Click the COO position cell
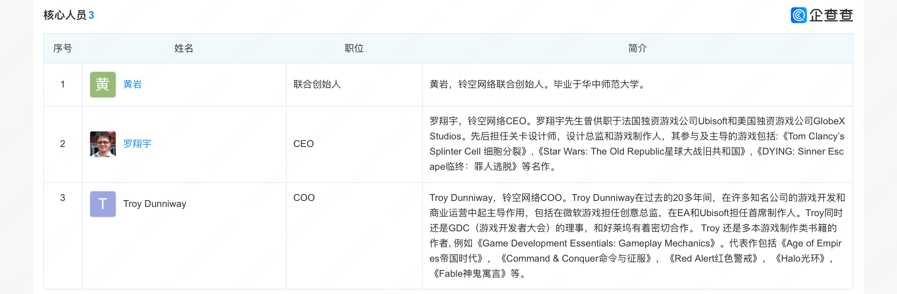The image size is (897, 294). (304, 198)
